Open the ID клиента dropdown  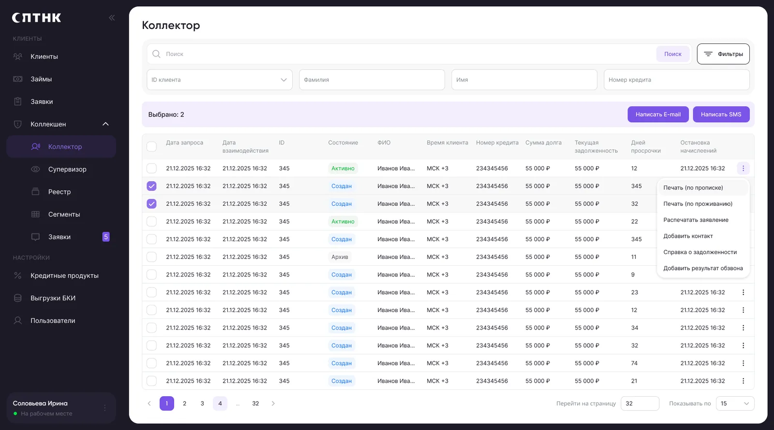[220, 80]
